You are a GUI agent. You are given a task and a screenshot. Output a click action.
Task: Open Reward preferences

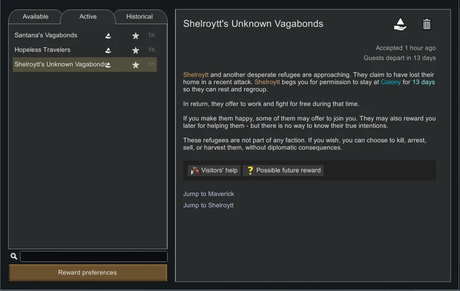(x=88, y=273)
